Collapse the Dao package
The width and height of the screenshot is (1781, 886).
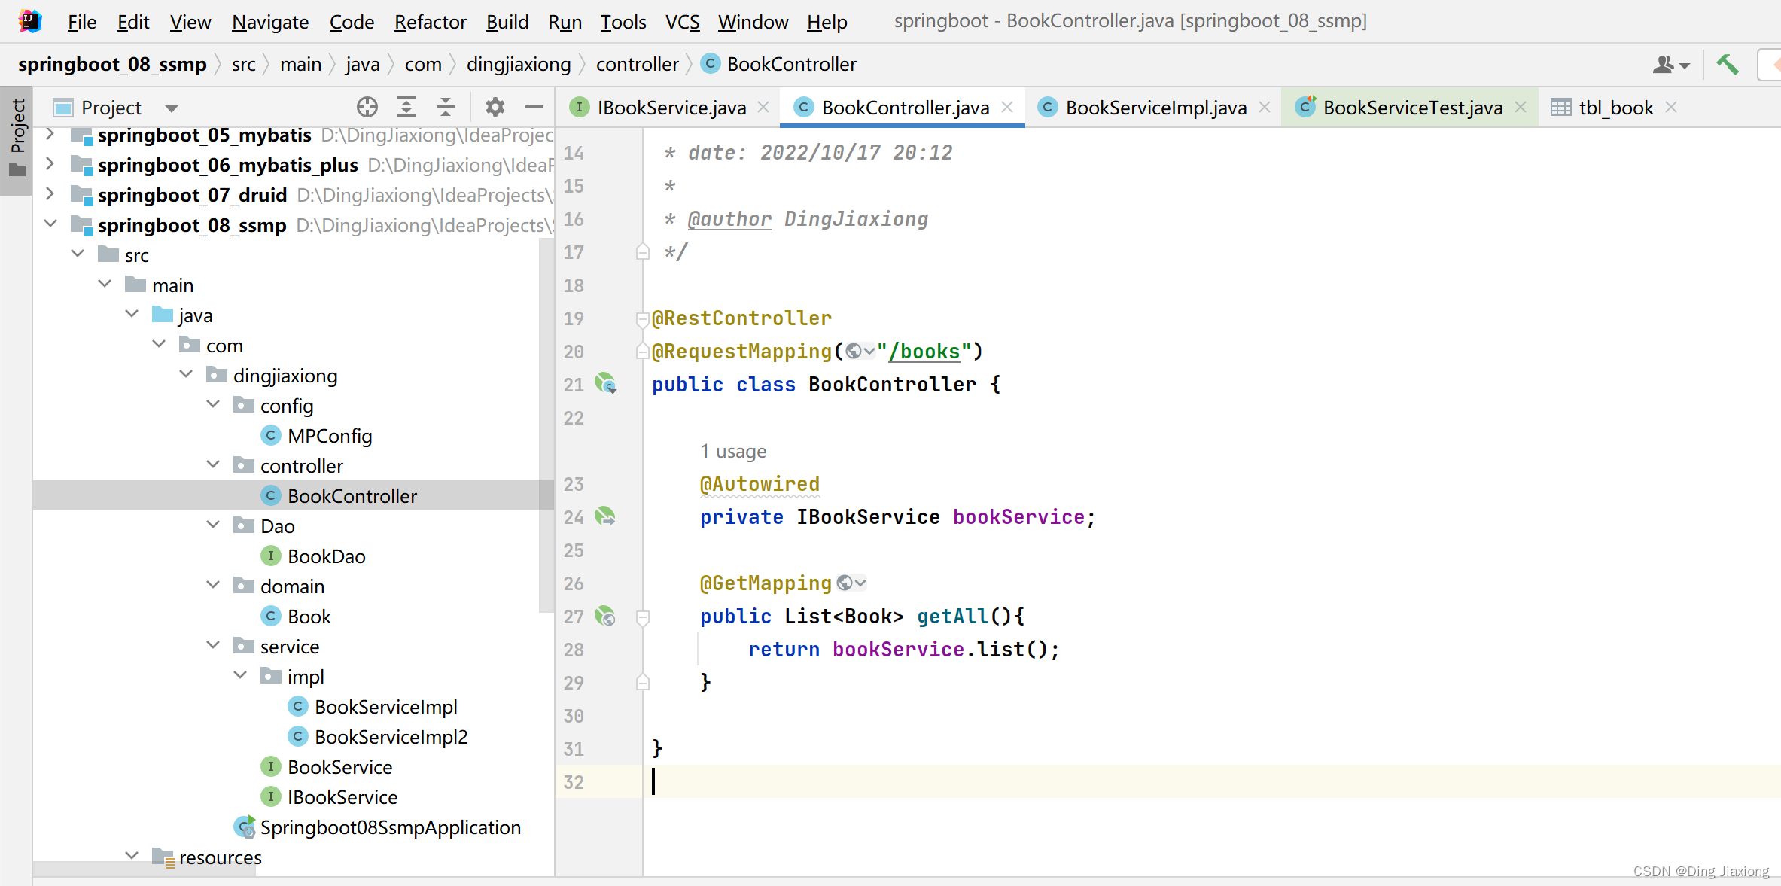pos(213,525)
